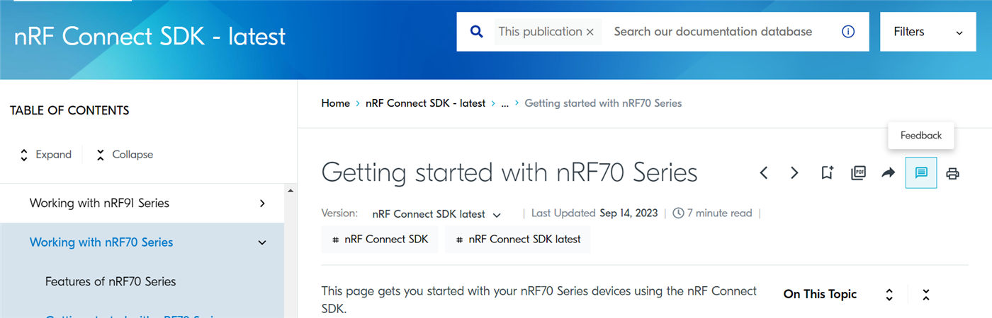Screen dimensions: 992x318
Task: Click the search magnifier icon
Action: (x=477, y=32)
